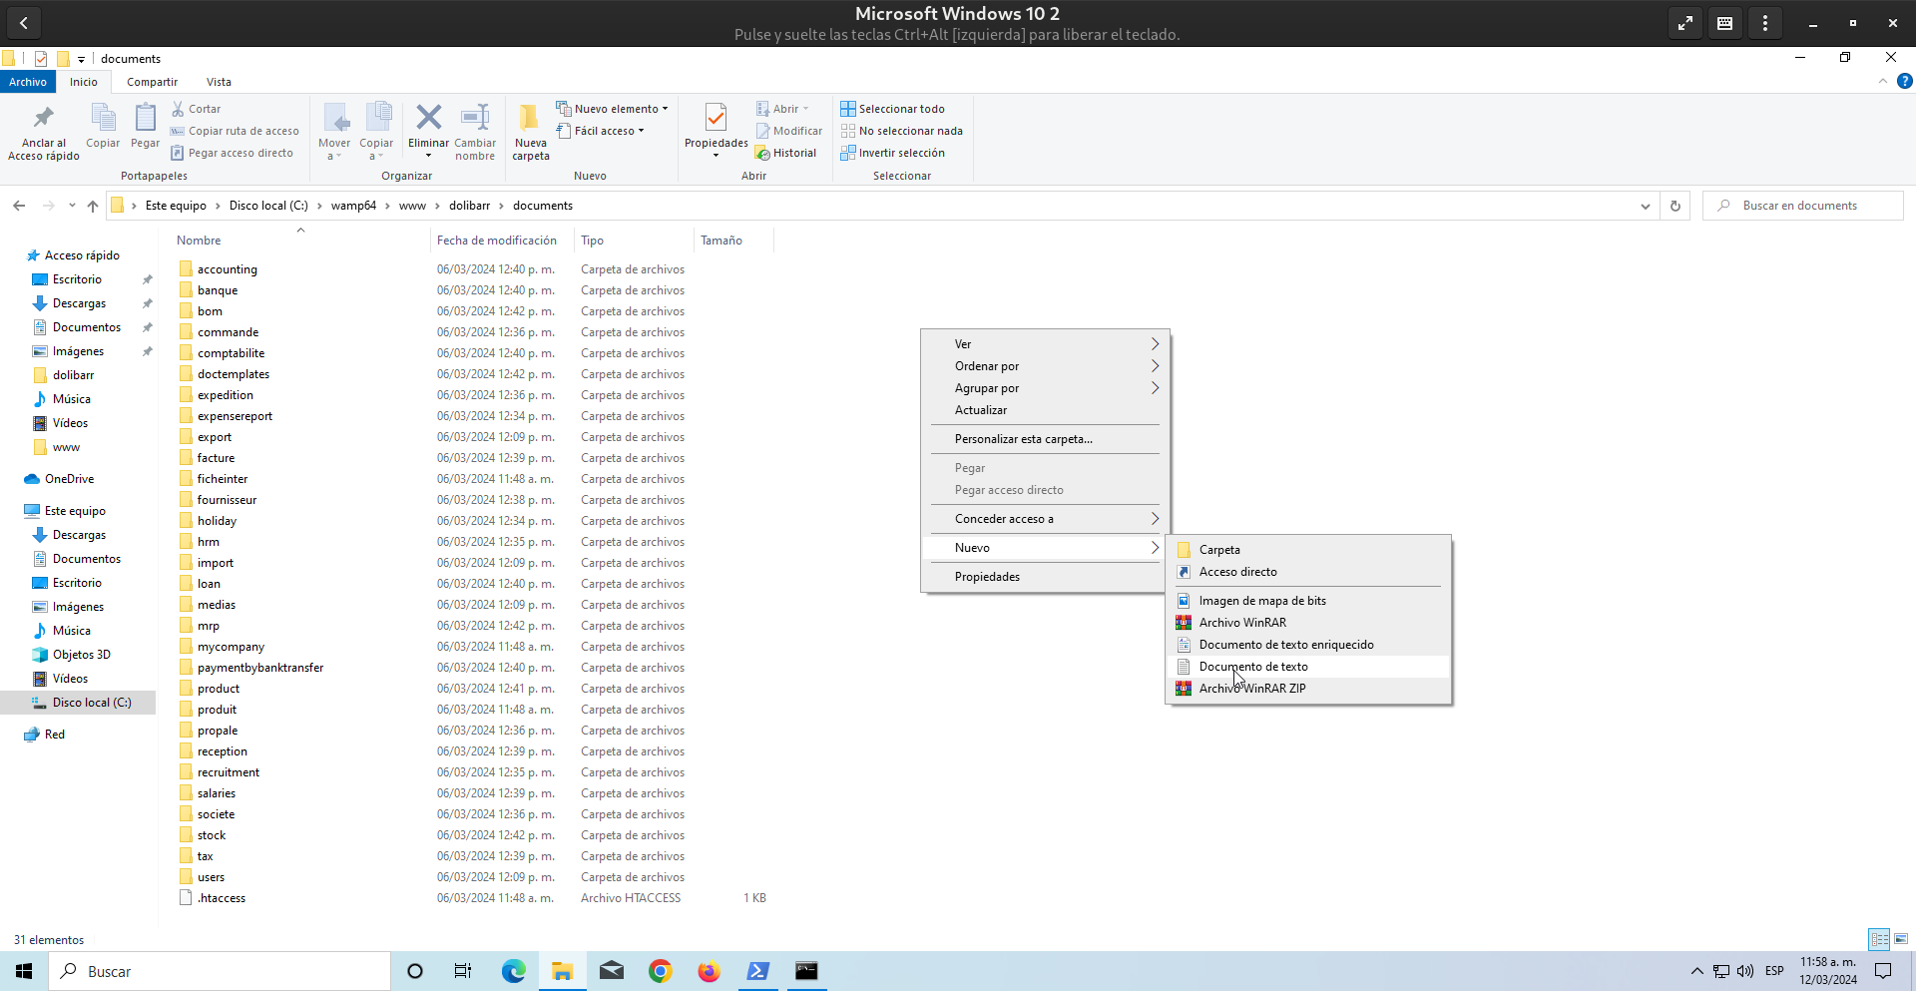
Task: Click the Eliminar (delete) ribbon icon
Action: [428, 120]
